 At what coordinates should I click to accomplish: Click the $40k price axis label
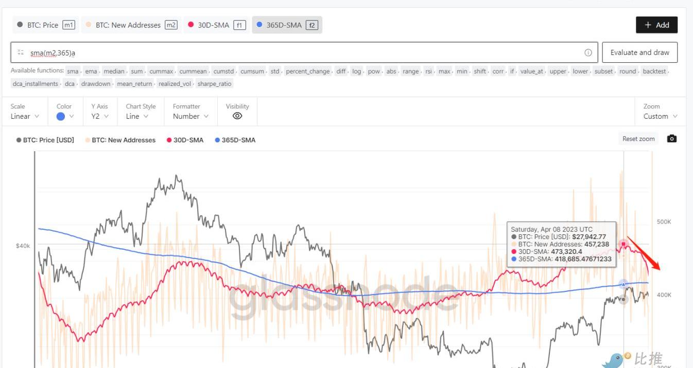tap(23, 246)
